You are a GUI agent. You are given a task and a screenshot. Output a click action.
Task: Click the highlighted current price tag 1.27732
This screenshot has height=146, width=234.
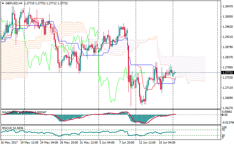227,73
